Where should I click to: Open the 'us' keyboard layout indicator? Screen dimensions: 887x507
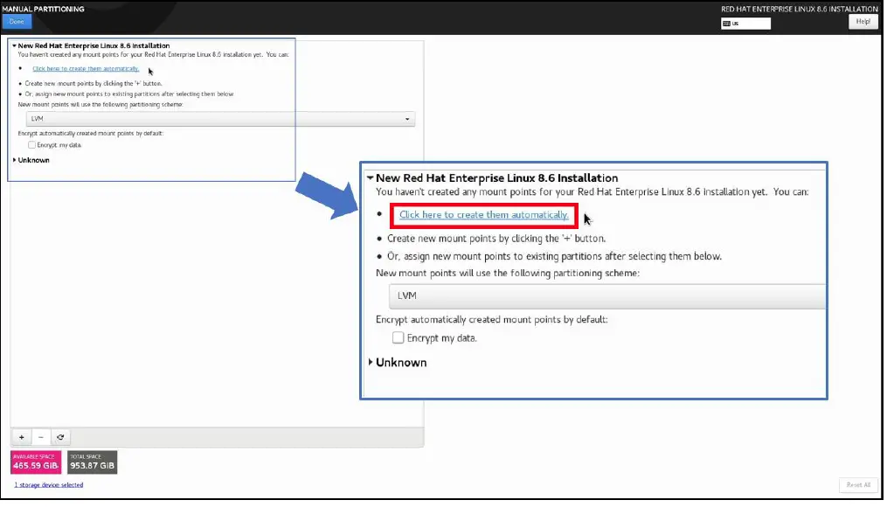pos(745,24)
